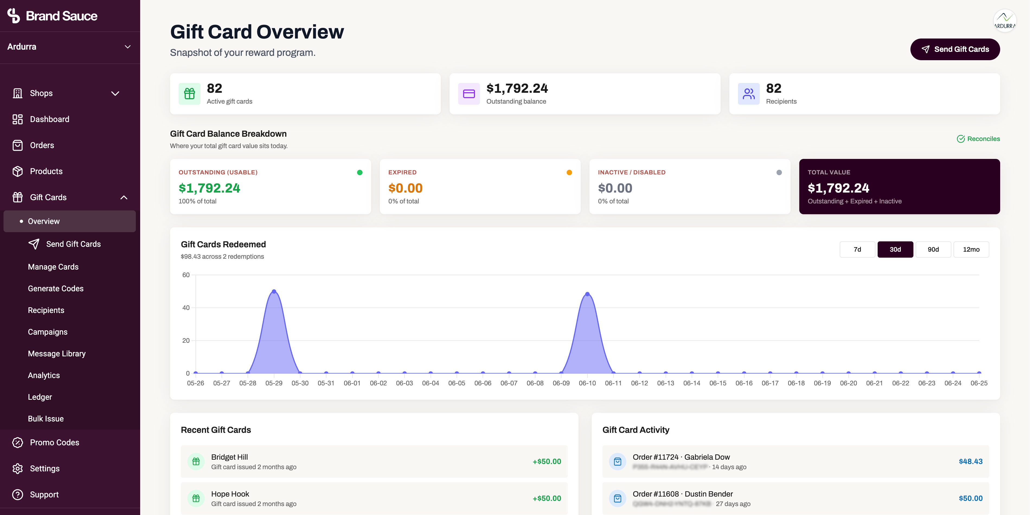The width and height of the screenshot is (1030, 515).
Task: Click the green gift icon on Active gift cards card
Action: (190, 94)
